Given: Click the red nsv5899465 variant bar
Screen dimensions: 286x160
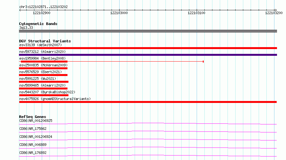Looking at the screenshot, I should [43, 88].
